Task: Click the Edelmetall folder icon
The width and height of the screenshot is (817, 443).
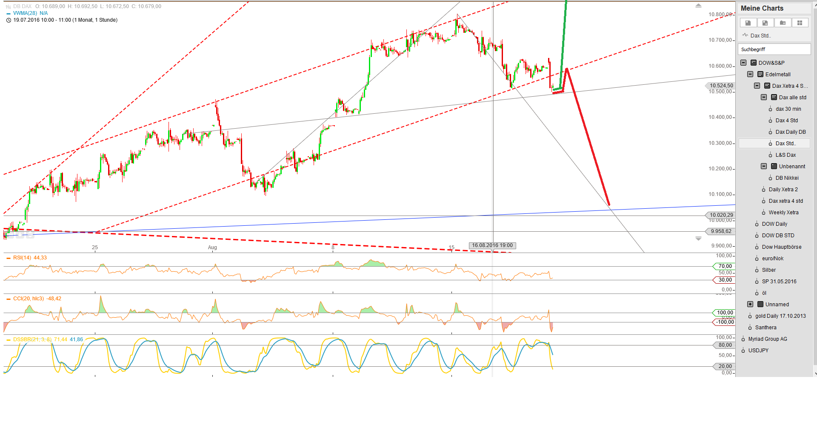Action: click(x=760, y=74)
